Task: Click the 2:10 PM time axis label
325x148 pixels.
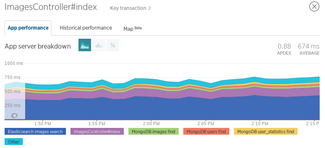Action: pyautogui.click(x=260, y=124)
